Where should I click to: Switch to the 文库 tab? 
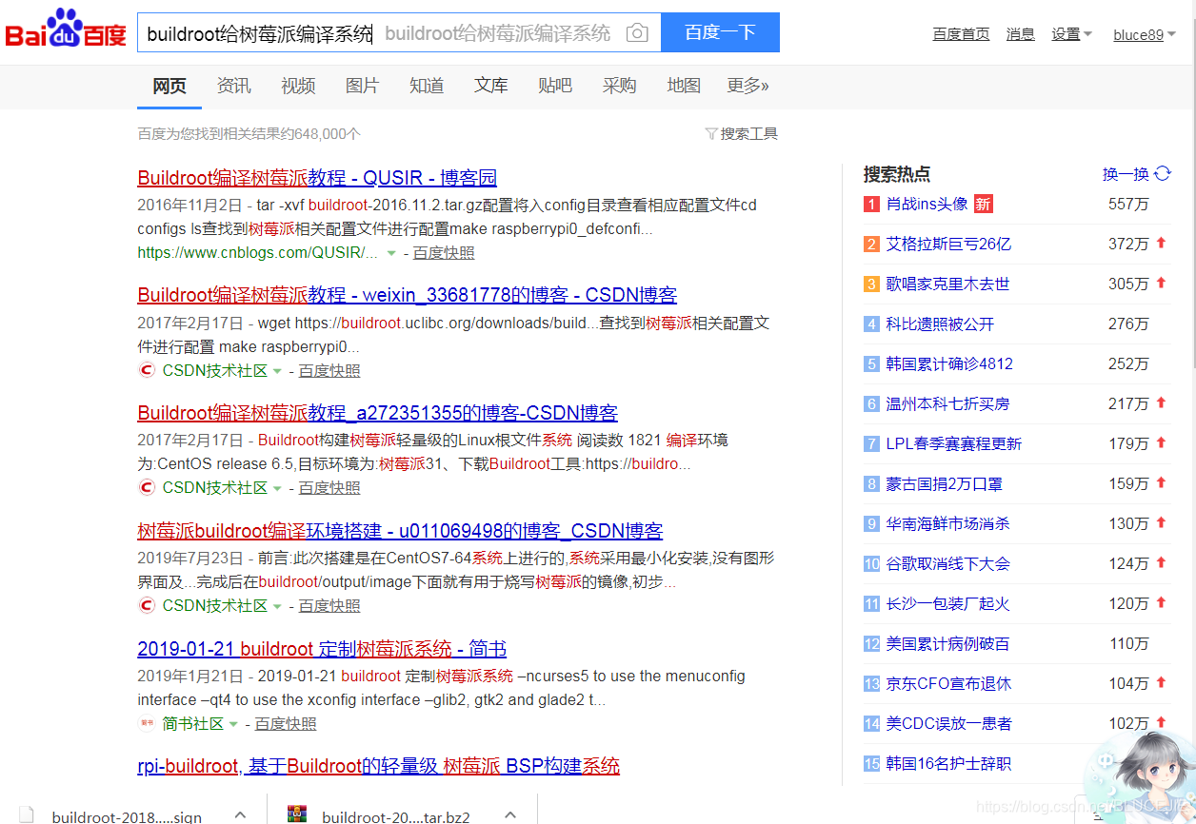[491, 87]
